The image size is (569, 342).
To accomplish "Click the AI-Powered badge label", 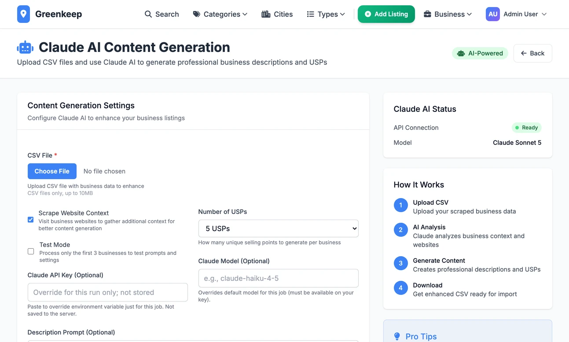I will (485, 53).
